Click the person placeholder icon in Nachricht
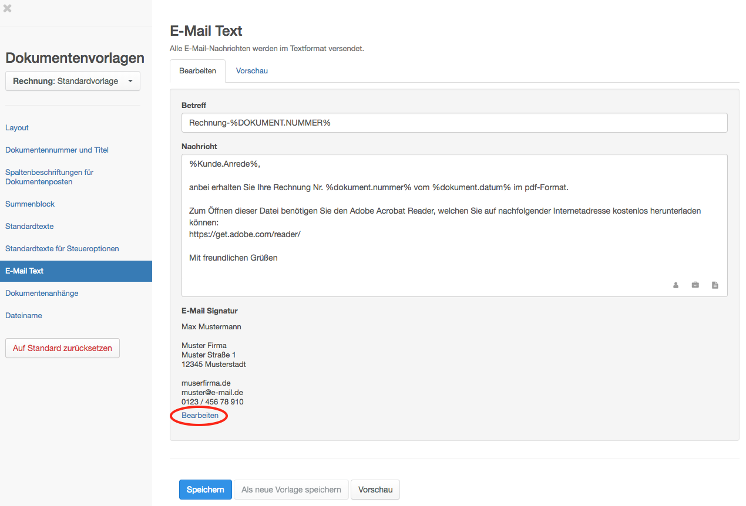This screenshot has width=746, height=506. tap(676, 285)
